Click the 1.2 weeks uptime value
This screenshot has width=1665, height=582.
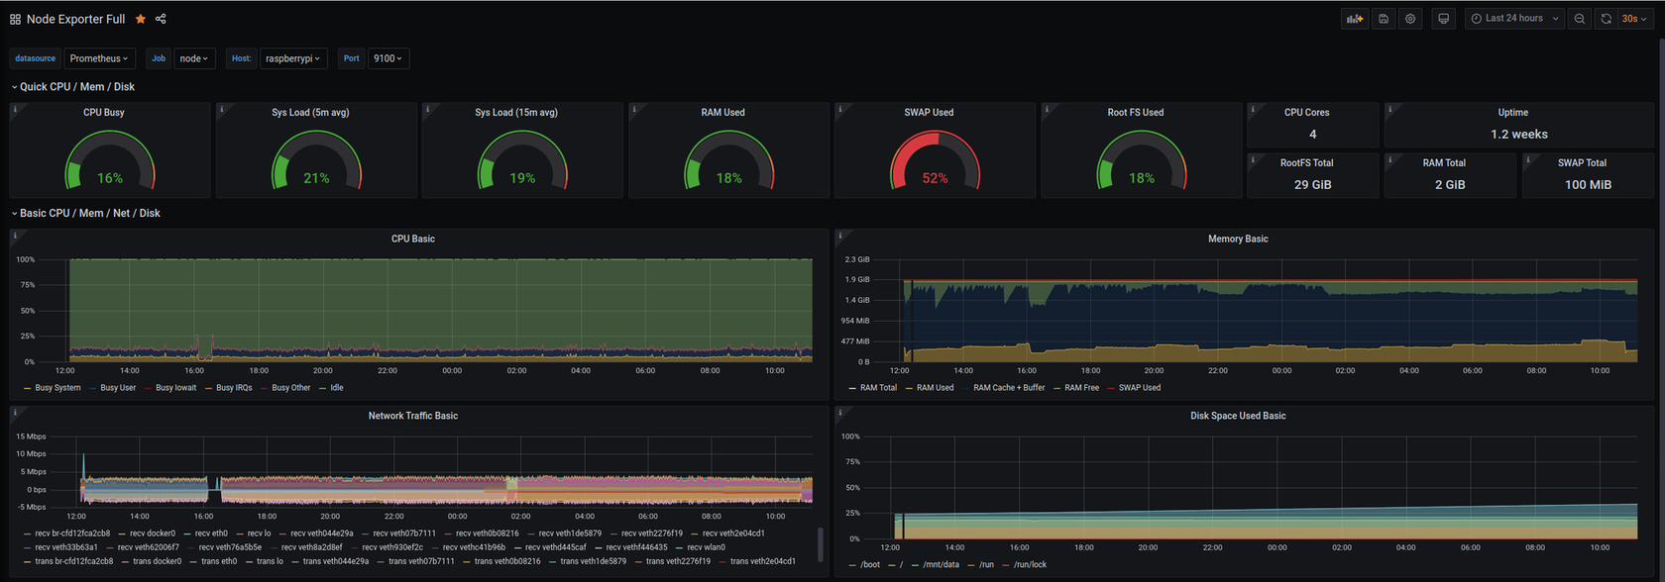tap(1519, 135)
